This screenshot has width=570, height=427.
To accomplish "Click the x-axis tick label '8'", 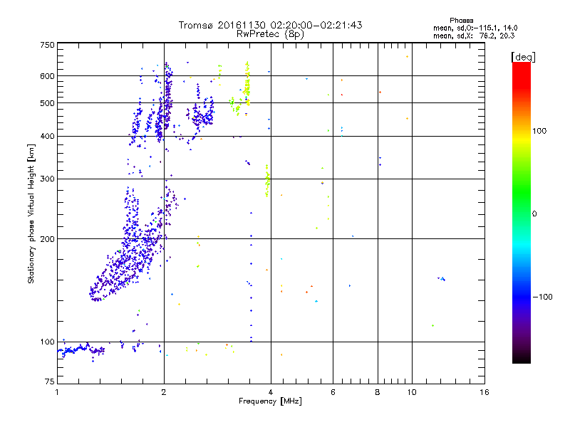I will point(378,392).
